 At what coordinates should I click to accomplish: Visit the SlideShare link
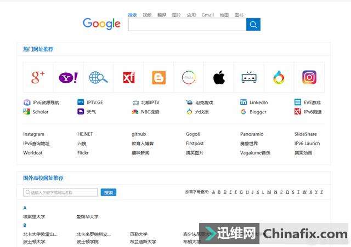click(305, 134)
